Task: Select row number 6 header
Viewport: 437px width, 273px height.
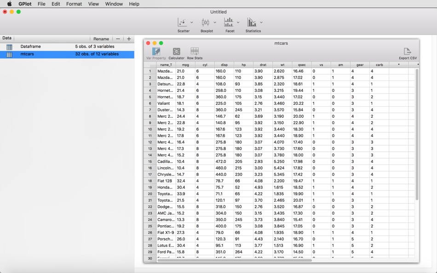Action: tap(150, 103)
